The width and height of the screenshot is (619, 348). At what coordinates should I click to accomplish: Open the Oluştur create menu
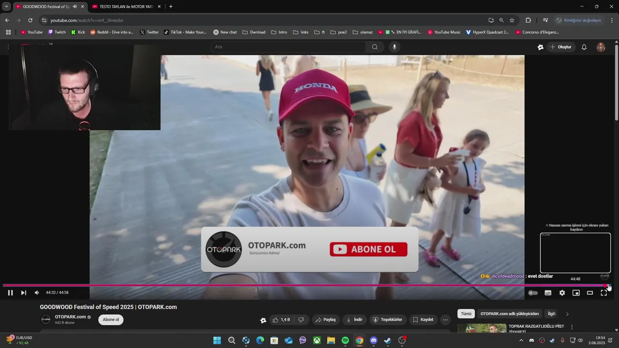[x=561, y=47]
